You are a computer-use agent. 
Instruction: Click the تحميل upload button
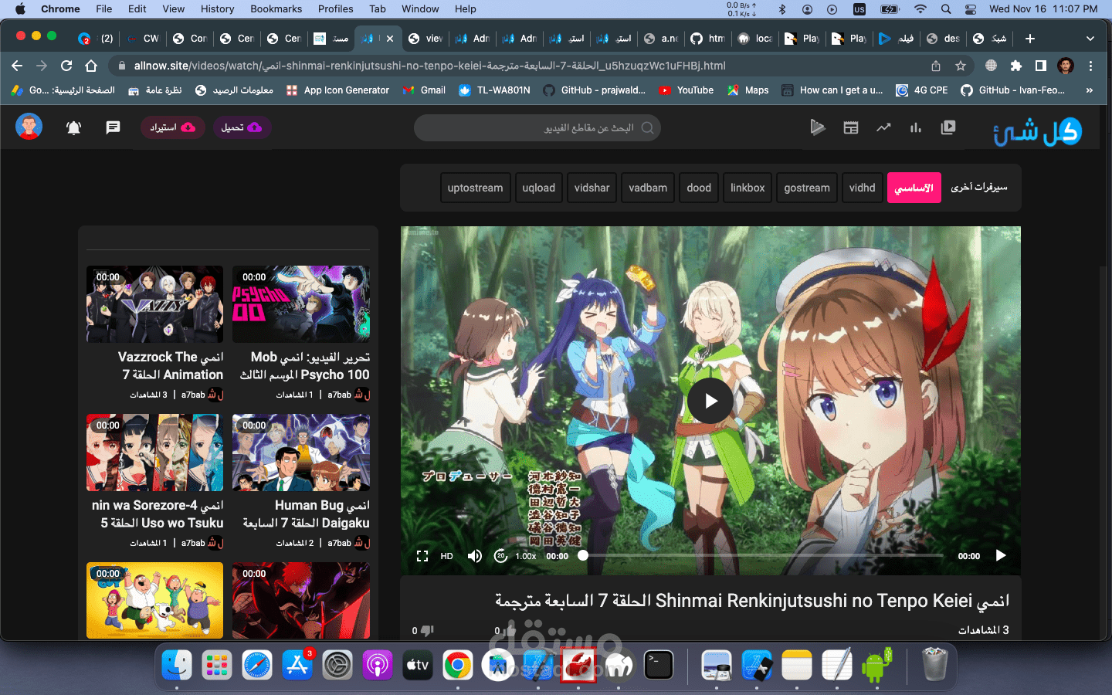pos(242,127)
